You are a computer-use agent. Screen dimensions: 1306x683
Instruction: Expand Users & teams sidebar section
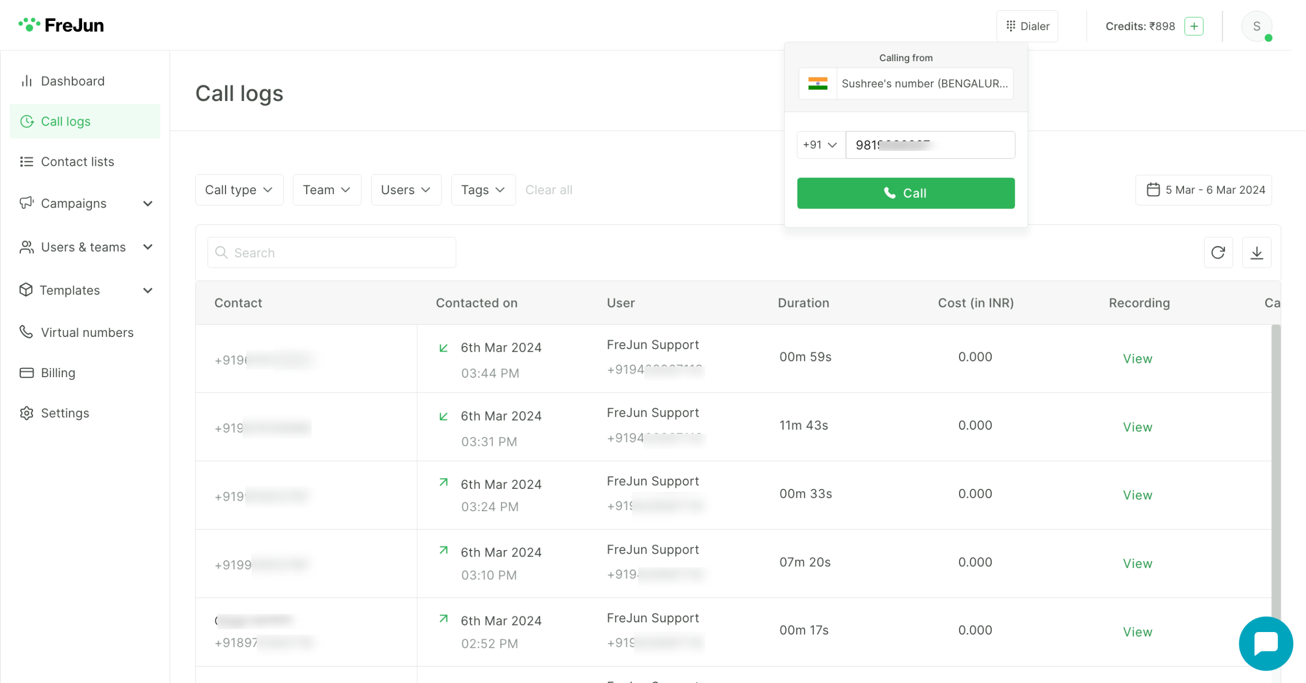point(147,247)
